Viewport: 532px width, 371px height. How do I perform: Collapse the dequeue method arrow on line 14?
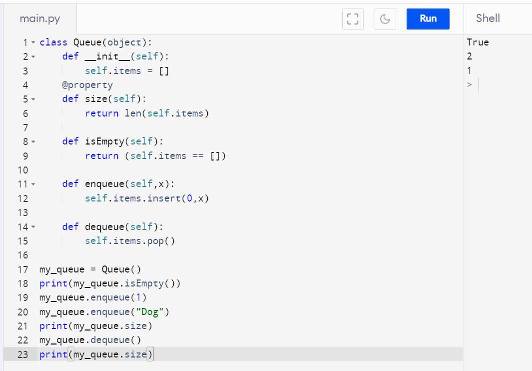[x=33, y=227]
